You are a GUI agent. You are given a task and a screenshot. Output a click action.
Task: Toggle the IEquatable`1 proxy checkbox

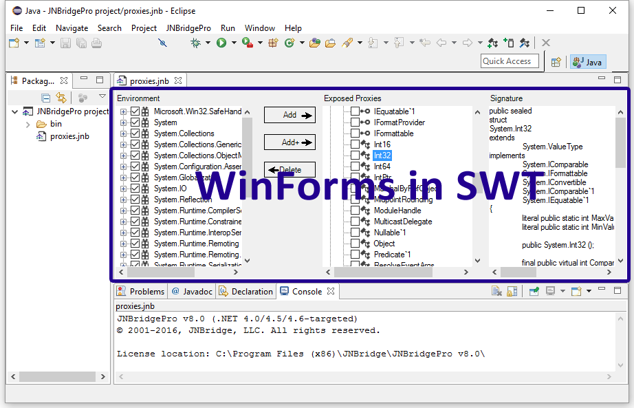coord(355,111)
